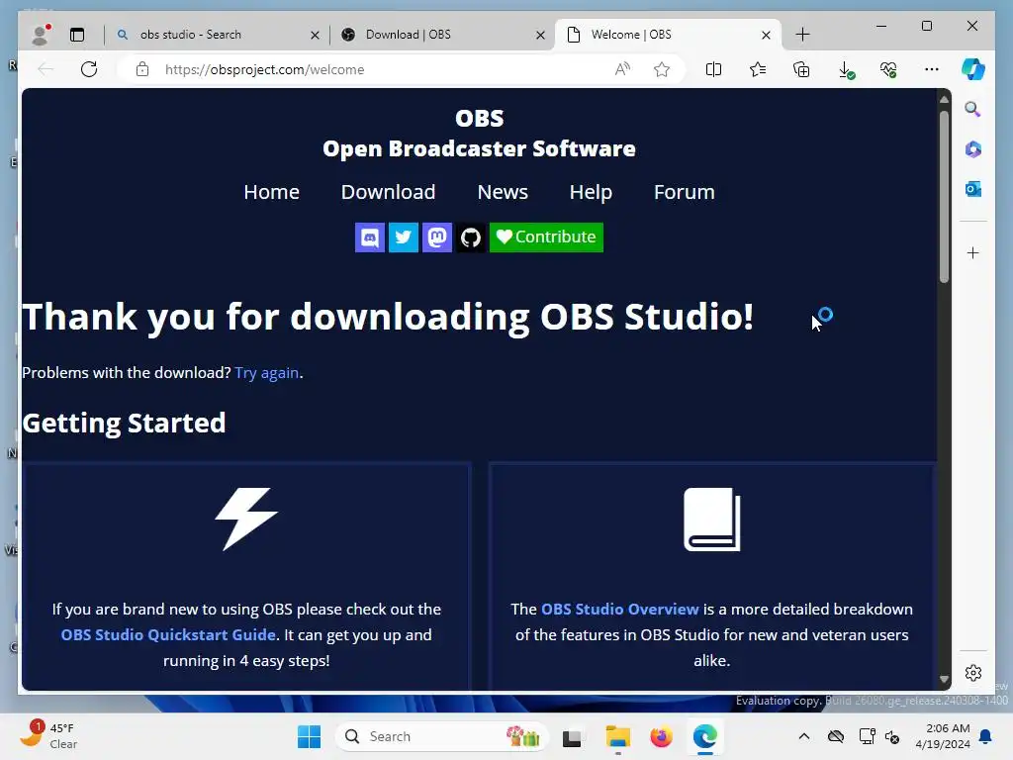Open the Favorites list icon
The width and height of the screenshot is (1013, 760).
pyautogui.click(x=758, y=69)
